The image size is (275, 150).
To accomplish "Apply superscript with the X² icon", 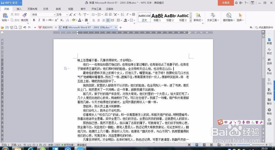I will click(x=56, y=20).
